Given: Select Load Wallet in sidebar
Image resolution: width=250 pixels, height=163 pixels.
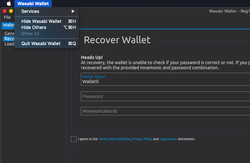Looking at the screenshot, I should click(x=9, y=44).
